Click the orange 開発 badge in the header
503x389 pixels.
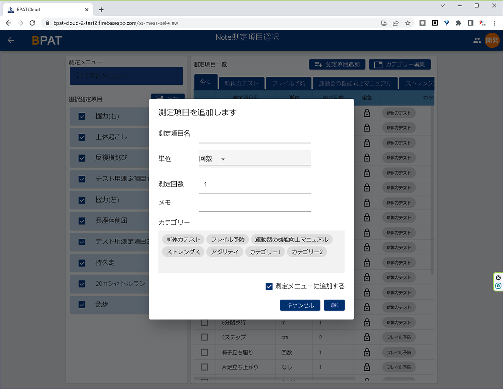pos(492,40)
